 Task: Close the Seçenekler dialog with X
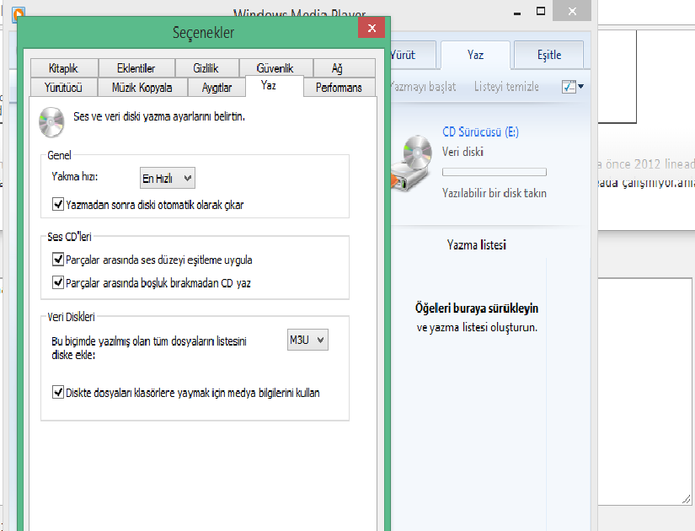pyautogui.click(x=372, y=29)
